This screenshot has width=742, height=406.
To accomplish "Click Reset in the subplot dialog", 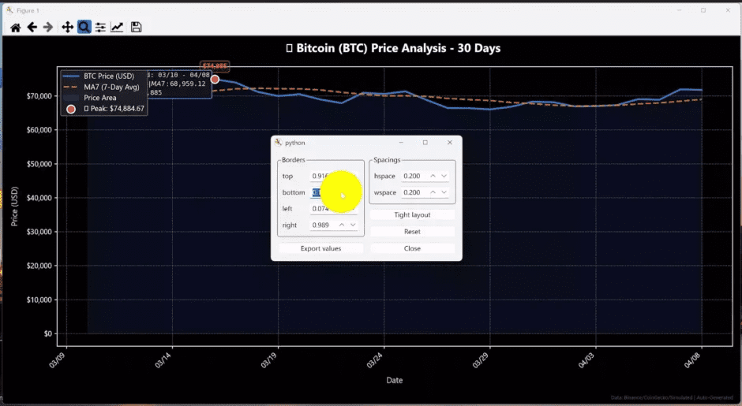I will click(412, 232).
